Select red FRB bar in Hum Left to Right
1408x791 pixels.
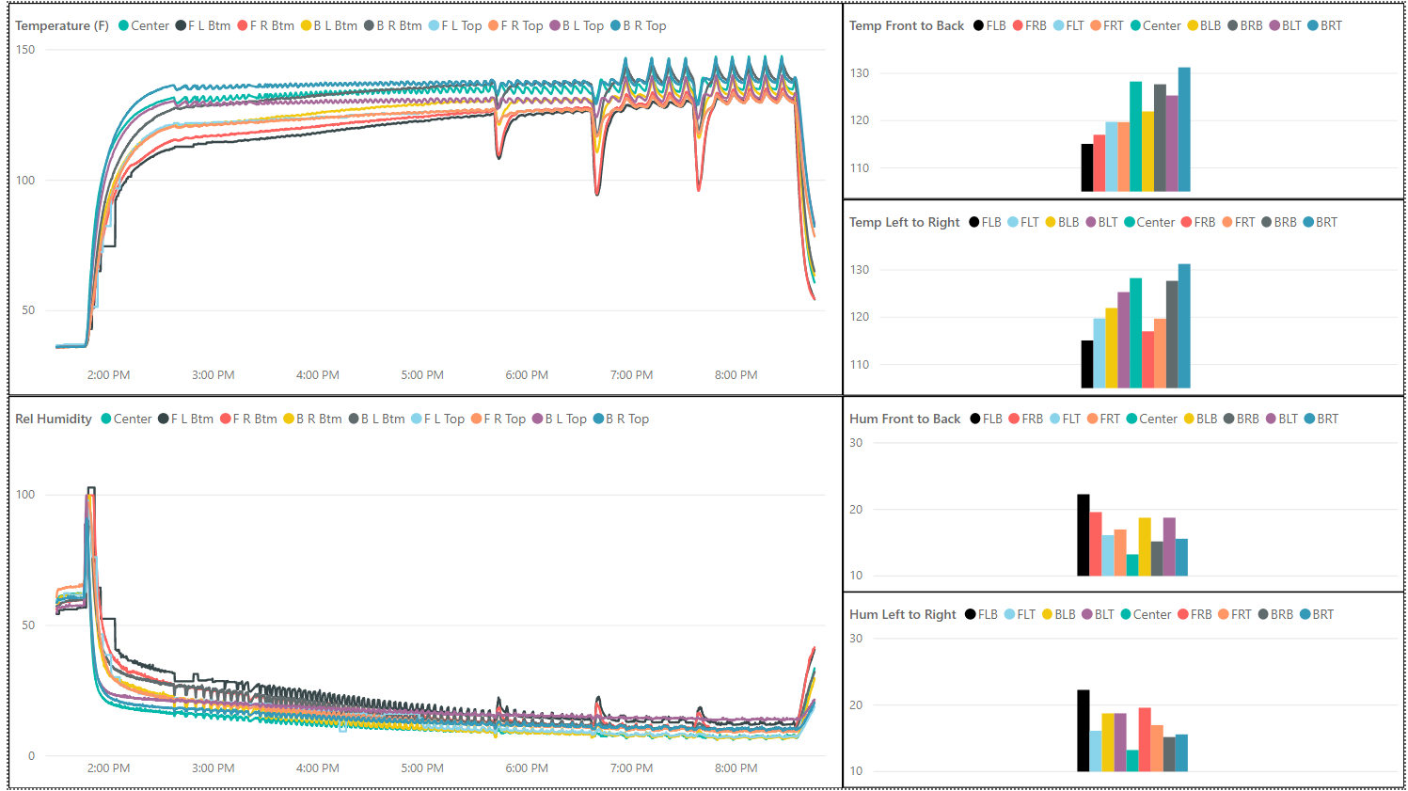tap(1145, 739)
